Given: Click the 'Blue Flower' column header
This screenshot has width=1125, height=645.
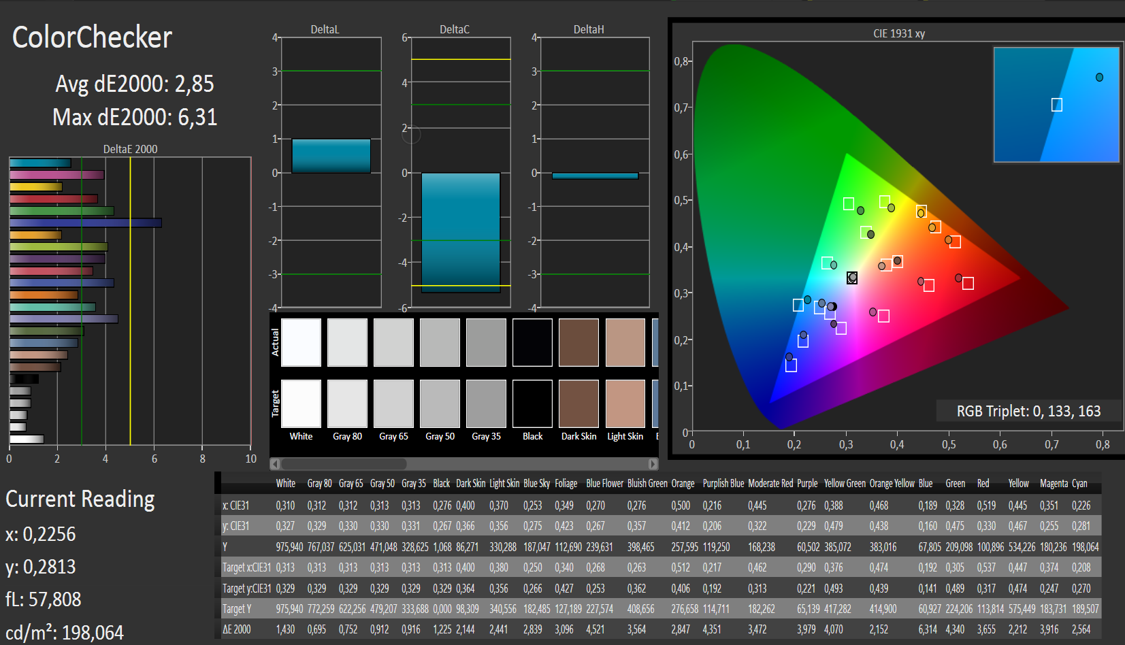Looking at the screenshot, I should [604, 484].
